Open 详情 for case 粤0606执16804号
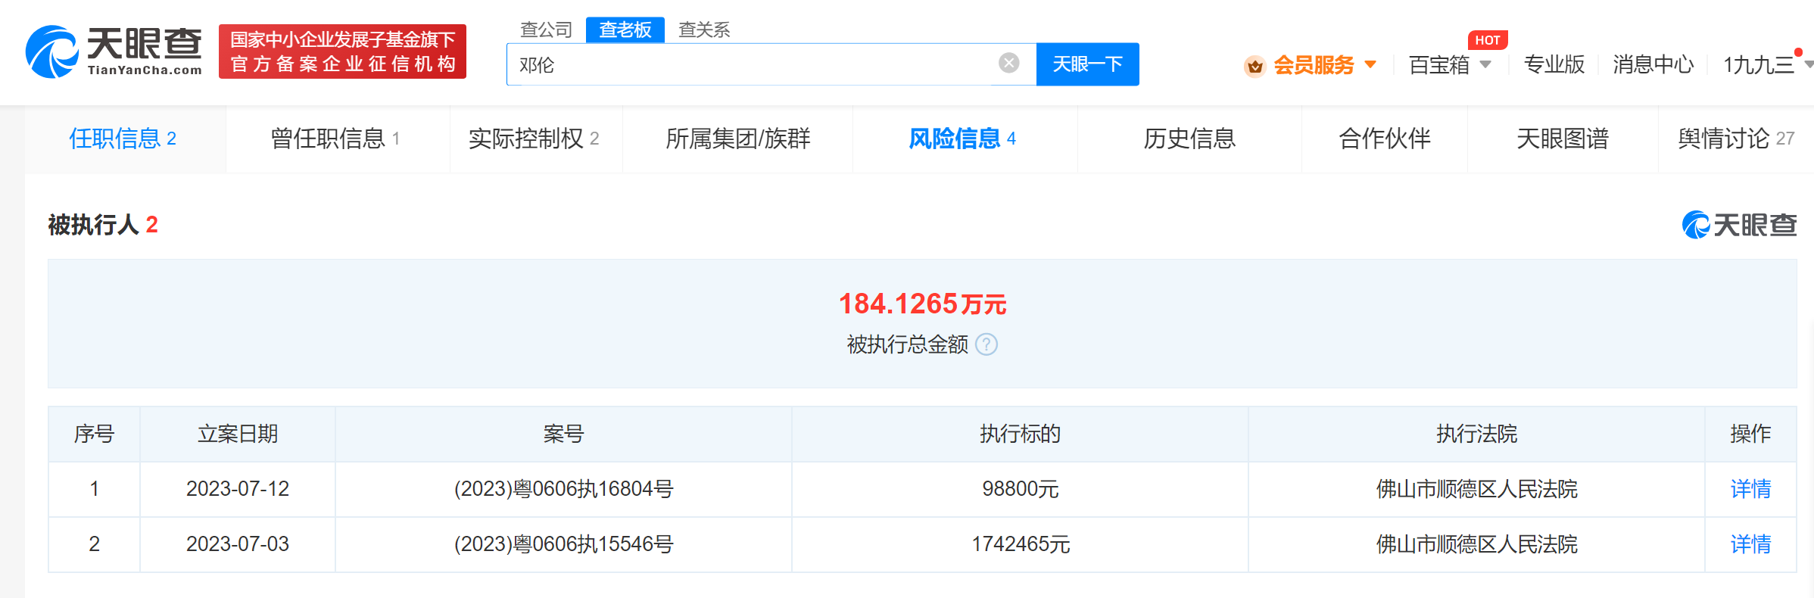This screenshot has height=598, width=1814. pos(1750,489)
